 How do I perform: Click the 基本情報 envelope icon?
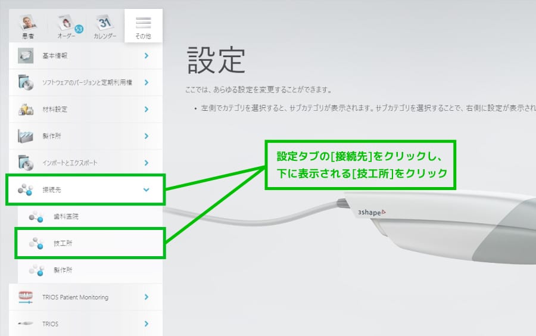point(26,56)
